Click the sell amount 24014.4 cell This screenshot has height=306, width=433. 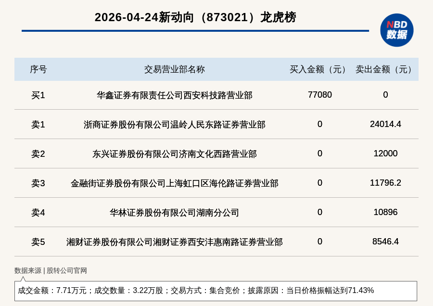[x=385, y=124]
